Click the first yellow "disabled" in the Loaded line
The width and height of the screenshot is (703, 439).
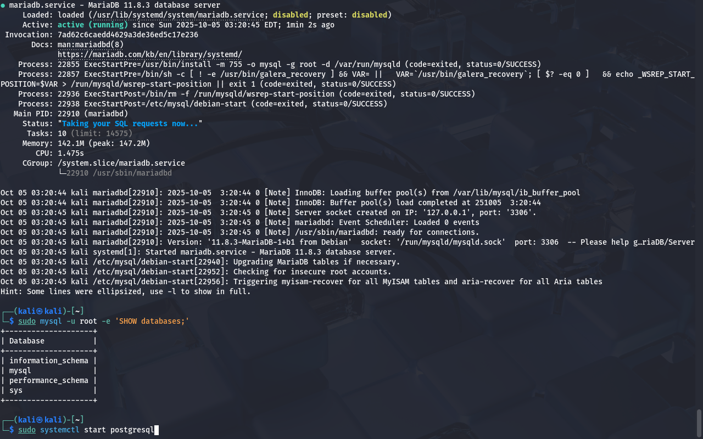point(290,15)
